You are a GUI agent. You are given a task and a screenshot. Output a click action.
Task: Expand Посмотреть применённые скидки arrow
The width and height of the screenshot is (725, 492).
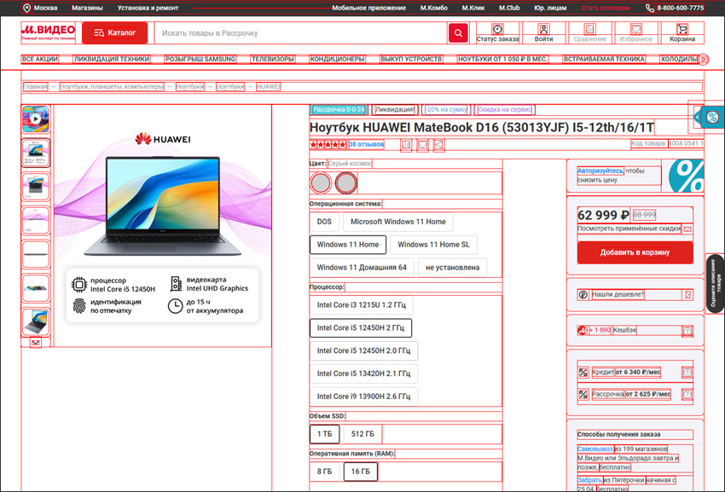pyautogui.click(x=687, y=229)
